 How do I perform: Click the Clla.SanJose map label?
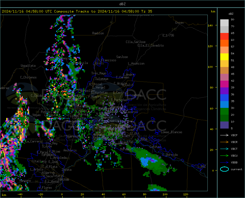136,42
